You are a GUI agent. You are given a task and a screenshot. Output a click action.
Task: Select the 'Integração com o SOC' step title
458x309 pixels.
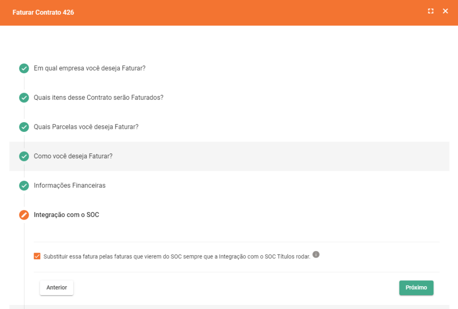[66, 215]
